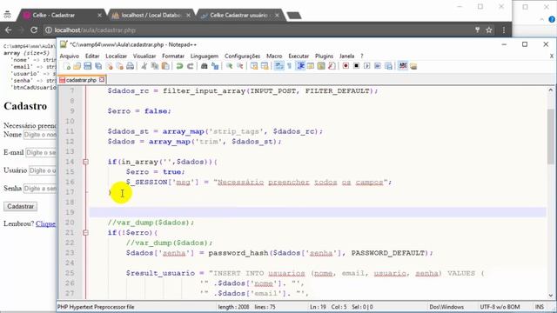Click the Print icon in the toolbar
557x313 pixels.
point(131,66)
